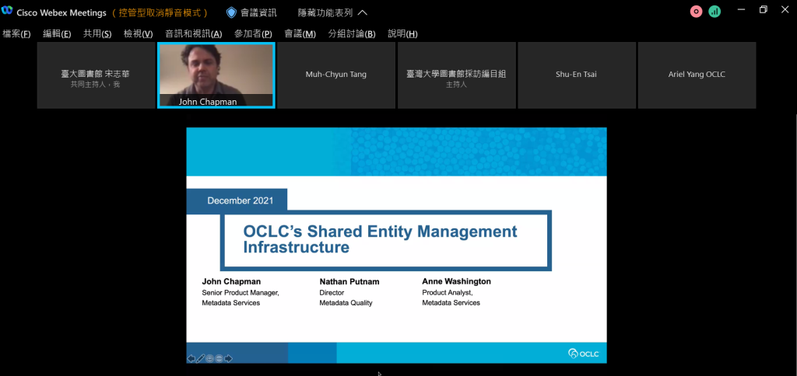797x376 pixels.
Task: Click the shield icon beside 會議資訊
Action: pos(231,12)
